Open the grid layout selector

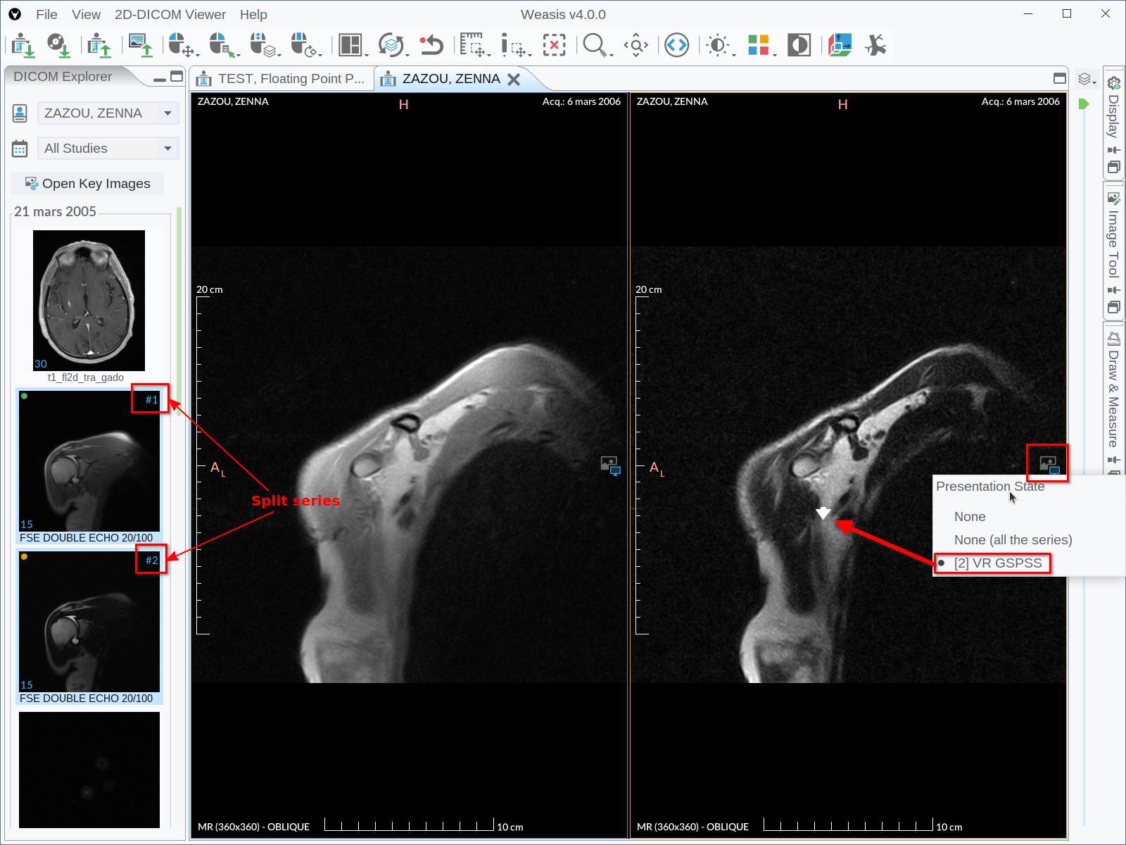point(348,44)
